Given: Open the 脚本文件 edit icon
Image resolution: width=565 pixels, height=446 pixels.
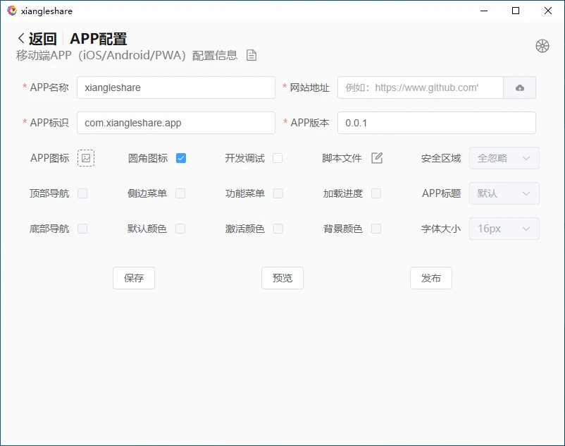Looking at the screenshot, I should [x=377, y=158].
